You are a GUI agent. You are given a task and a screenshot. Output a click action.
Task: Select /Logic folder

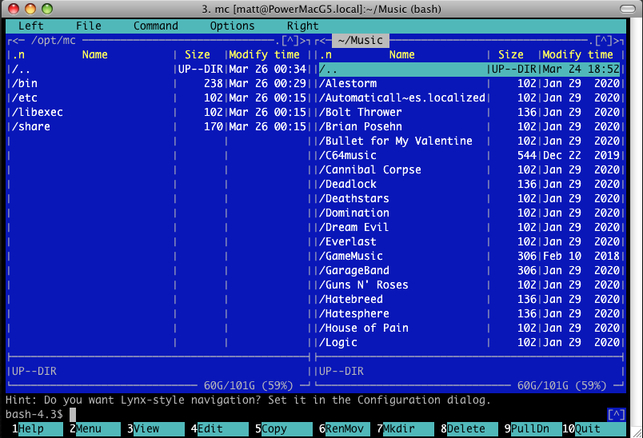pyautogui.click(x=469, y=342)
